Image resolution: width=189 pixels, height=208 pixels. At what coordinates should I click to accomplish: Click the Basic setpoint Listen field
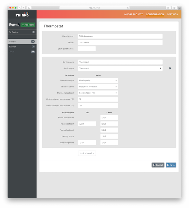109,124
